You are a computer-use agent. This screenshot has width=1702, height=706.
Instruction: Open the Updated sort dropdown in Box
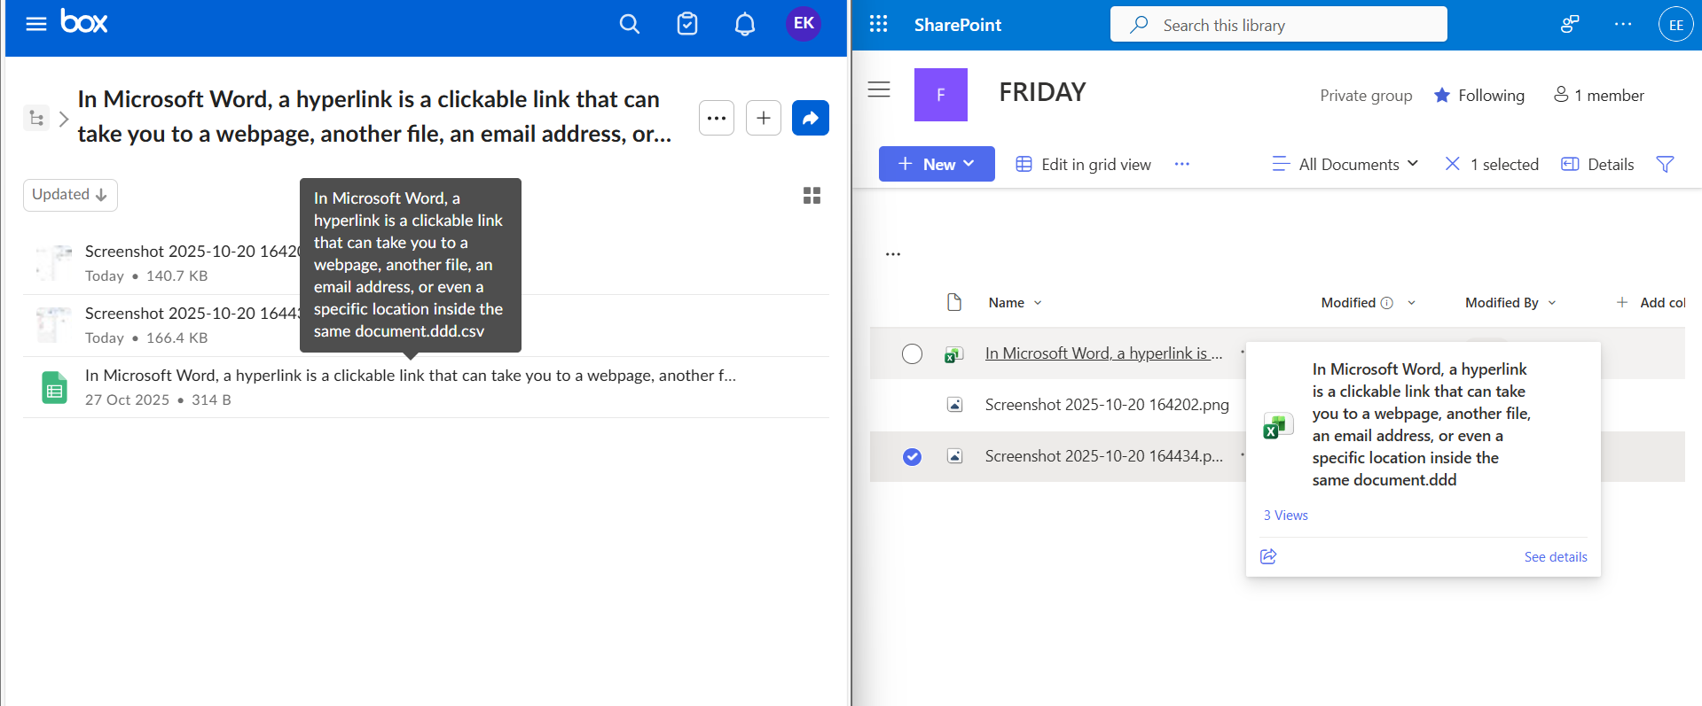click(x=70, y=195)
